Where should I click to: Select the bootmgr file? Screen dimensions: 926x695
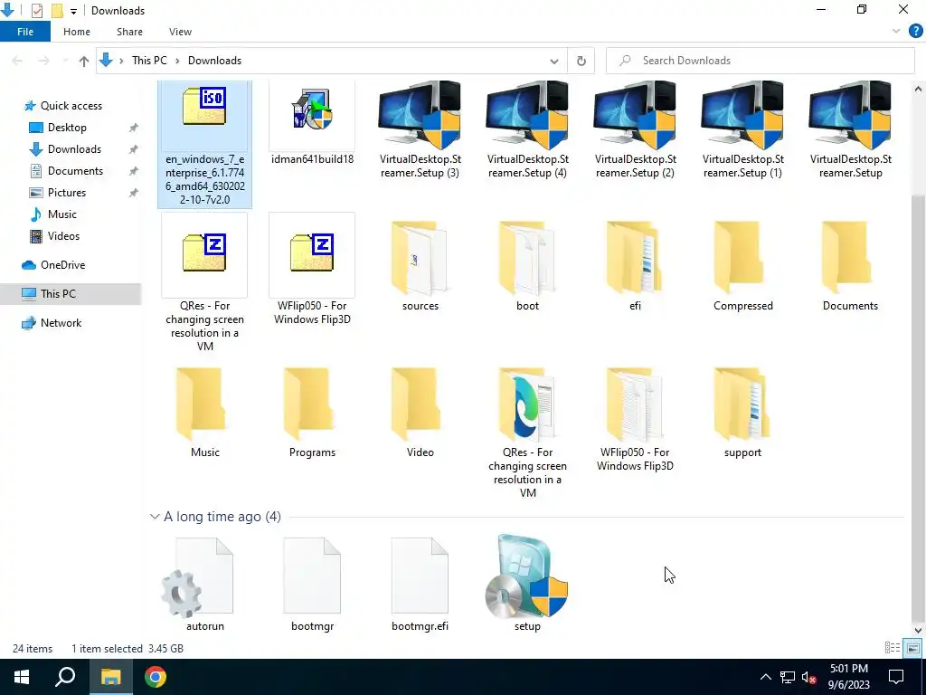(312, 584)
